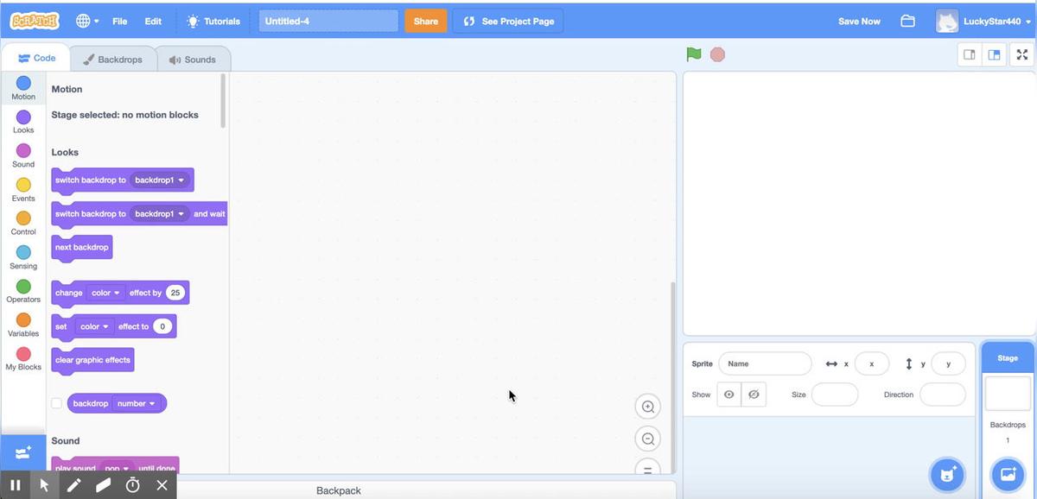Click the Choose a Backdrop button
Image resolution: width=1037 pixels, height=499 pixels.
click(1008, 474)
